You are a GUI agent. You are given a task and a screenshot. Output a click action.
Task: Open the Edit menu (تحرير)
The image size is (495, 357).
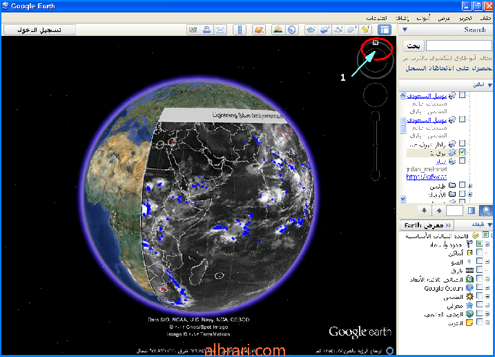tap(465, 18)
